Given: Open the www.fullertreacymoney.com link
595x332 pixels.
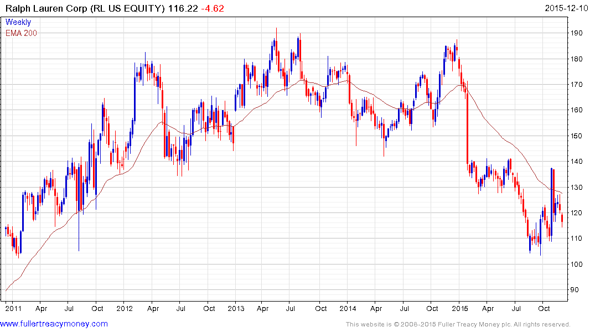Looking at the screenshot, I should point(54,324).
